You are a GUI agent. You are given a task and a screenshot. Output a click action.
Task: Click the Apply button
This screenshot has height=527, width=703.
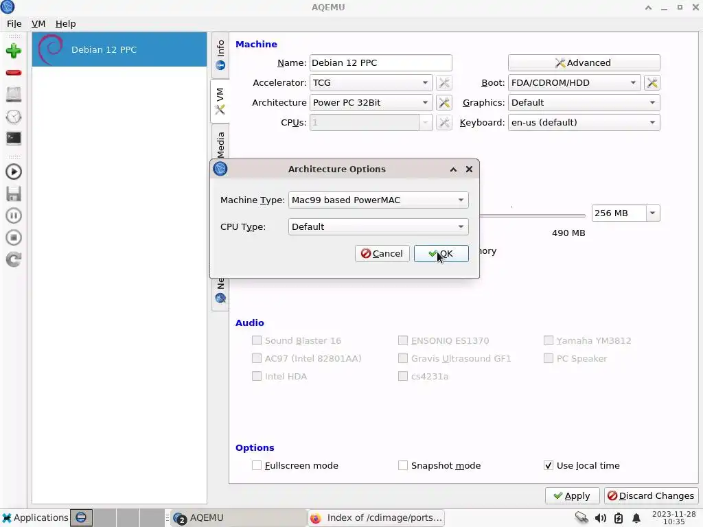(572, 496)
